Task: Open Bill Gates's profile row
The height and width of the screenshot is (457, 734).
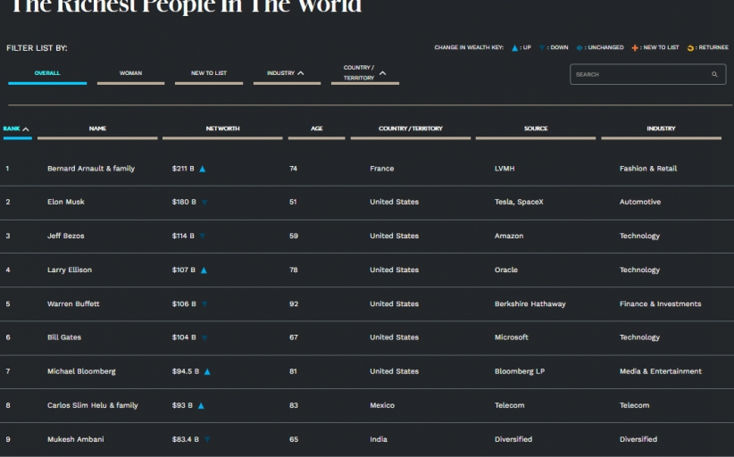Action: pyautogui.click(x=367, y=337)
